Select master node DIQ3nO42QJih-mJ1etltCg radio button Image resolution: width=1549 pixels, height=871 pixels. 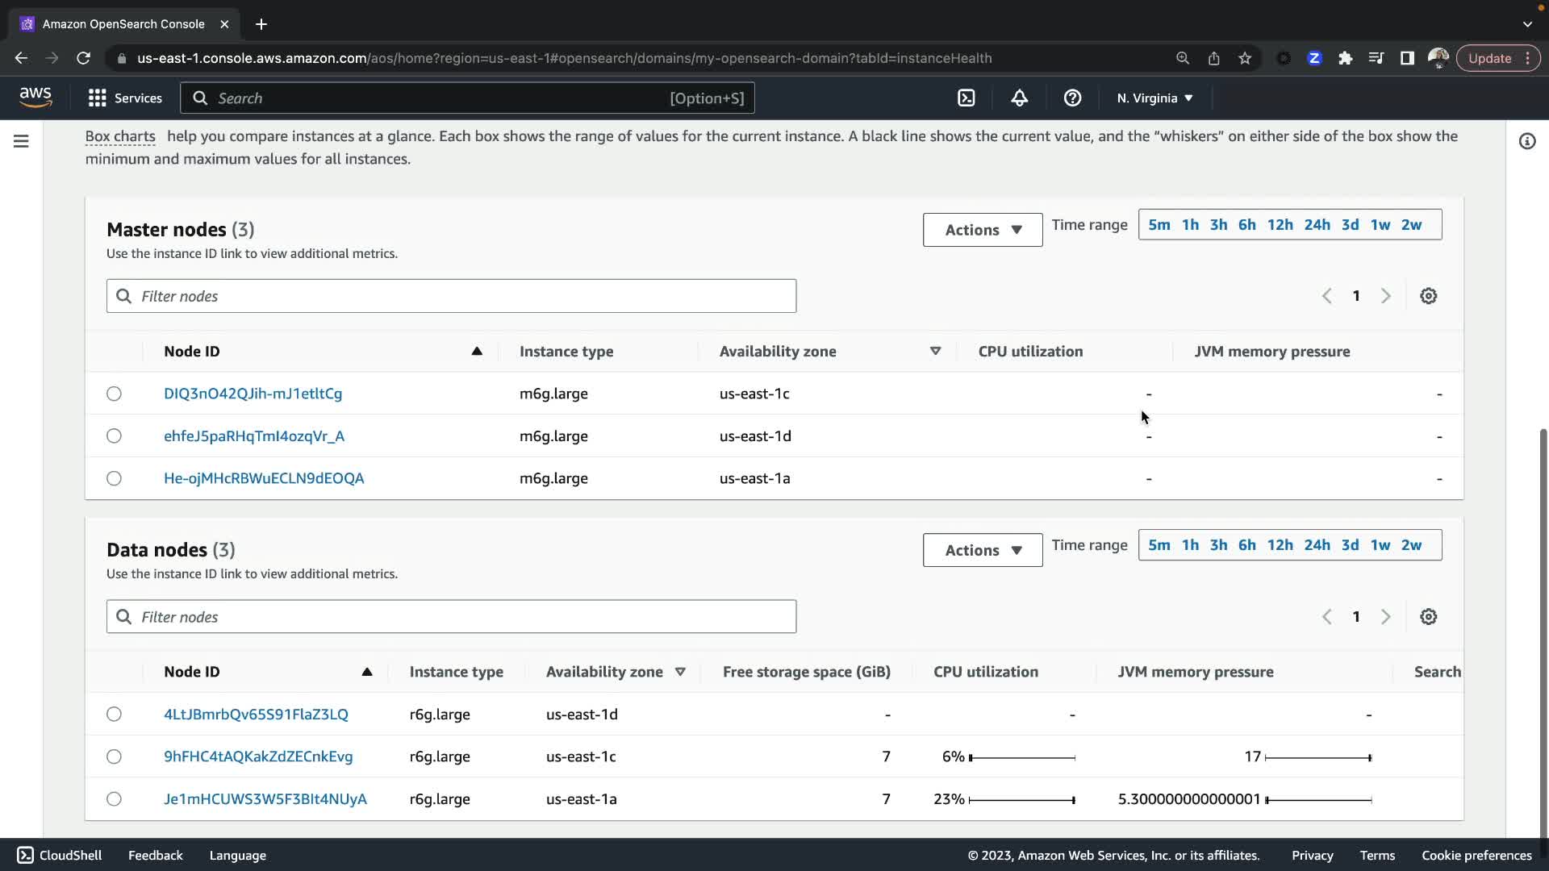(114, 394)
